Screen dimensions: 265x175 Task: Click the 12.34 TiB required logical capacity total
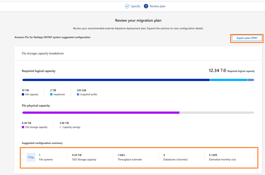(218, 71)
